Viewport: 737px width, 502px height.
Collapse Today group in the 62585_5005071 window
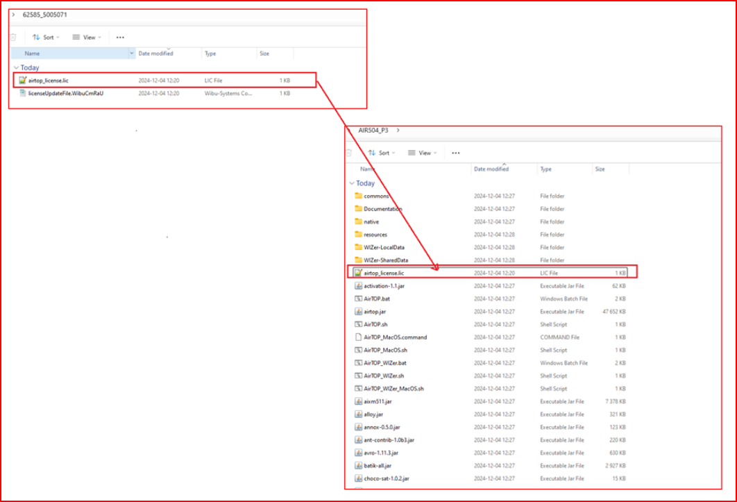click(15, 68)
